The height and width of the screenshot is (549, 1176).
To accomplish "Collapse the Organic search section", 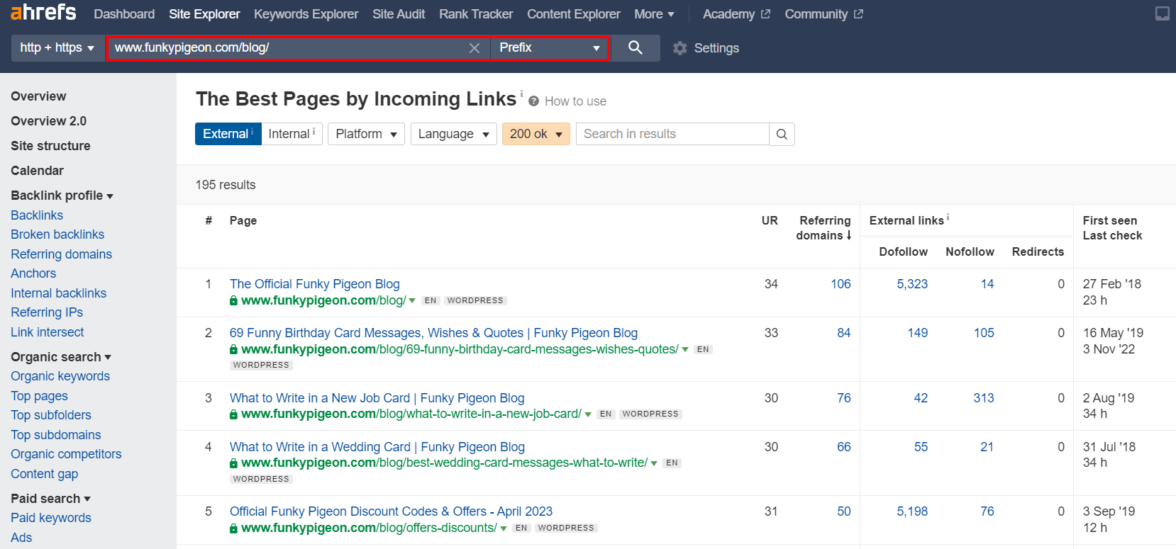I will 61,357.
